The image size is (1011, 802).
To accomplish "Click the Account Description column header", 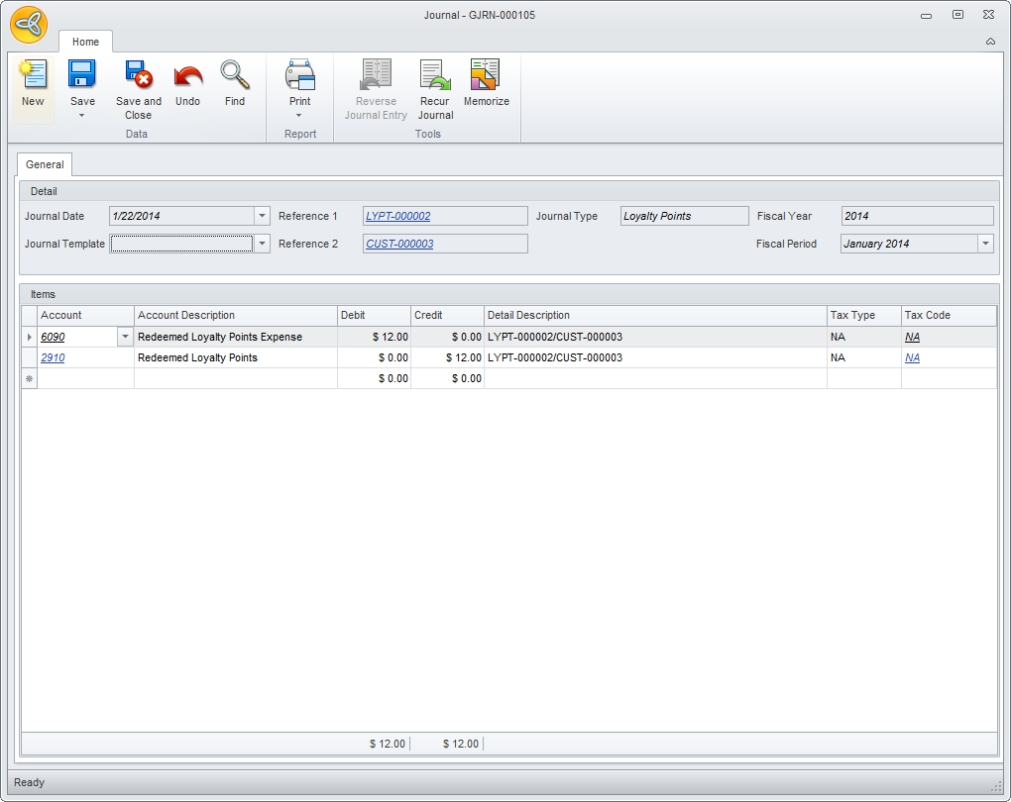I will [x=236, y=315].
